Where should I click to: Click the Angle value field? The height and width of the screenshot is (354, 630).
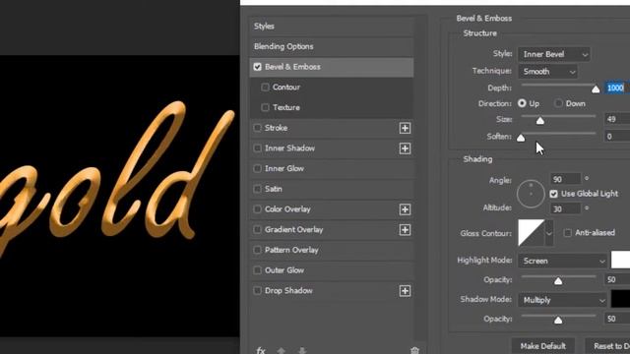coord(565,179)
